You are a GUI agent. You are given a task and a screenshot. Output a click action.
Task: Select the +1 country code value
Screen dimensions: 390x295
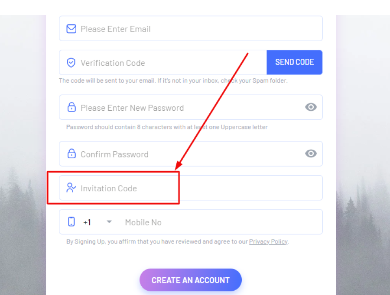tap(88, 222)
